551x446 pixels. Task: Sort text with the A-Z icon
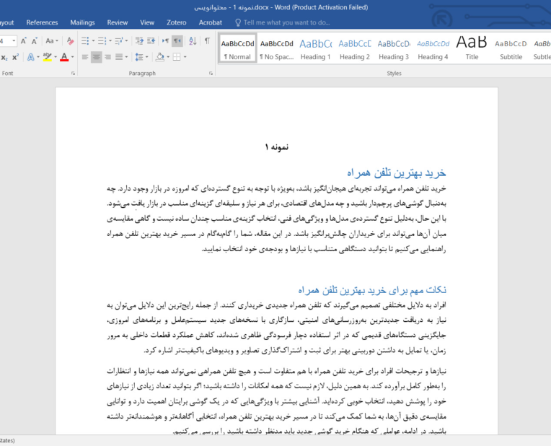click(193, 41)
